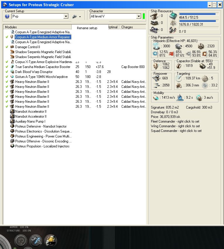Image resolution: width=224 pixels, height=249 pixels.
Task: Click the Armor Explosive Hardener module icon
Action: point(12,62)
